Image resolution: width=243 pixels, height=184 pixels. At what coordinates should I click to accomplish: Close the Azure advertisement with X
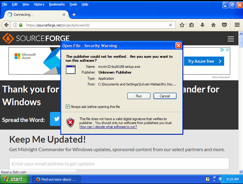point(227,50)
